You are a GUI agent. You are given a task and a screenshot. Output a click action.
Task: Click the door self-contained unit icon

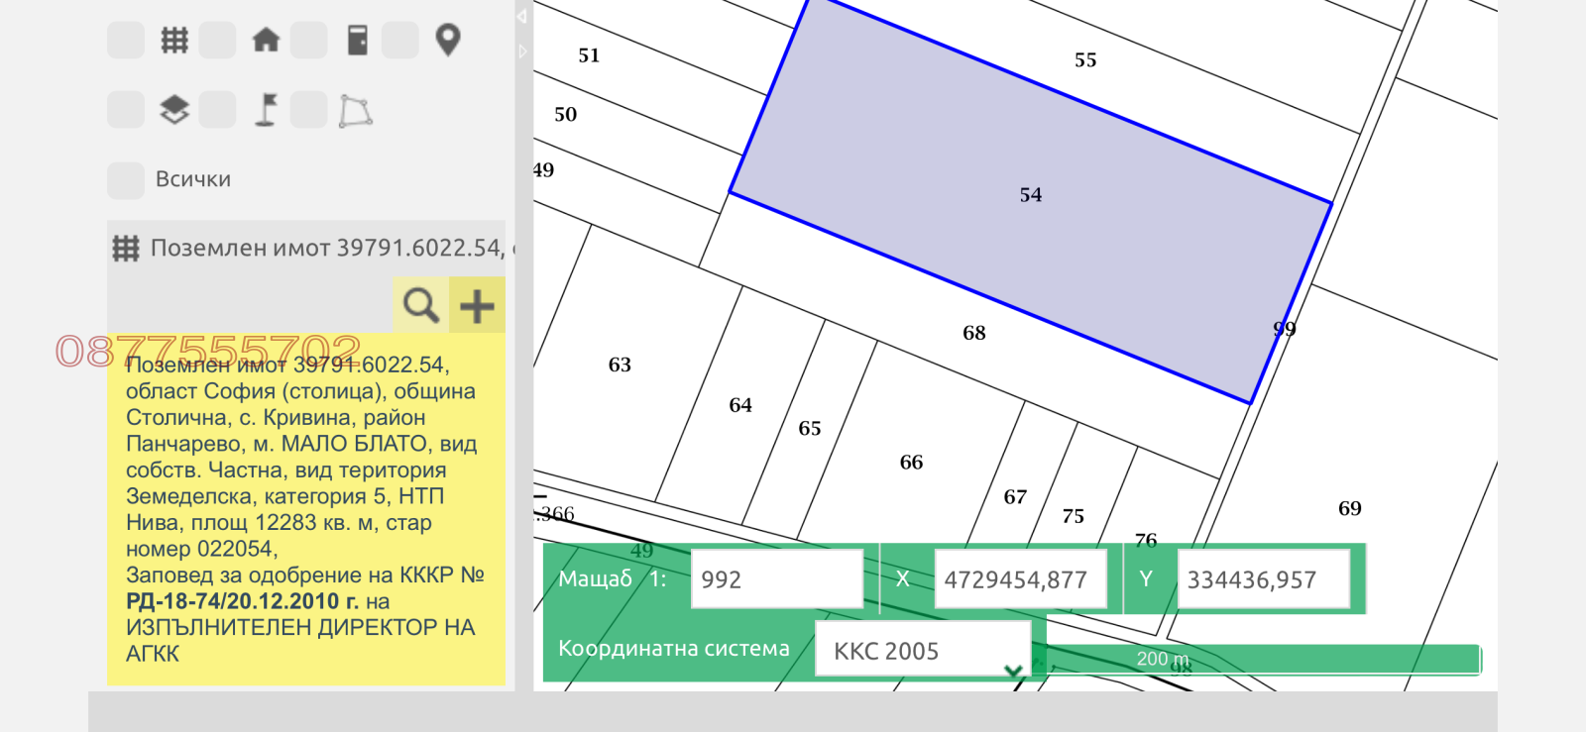[x=357, y=41]
